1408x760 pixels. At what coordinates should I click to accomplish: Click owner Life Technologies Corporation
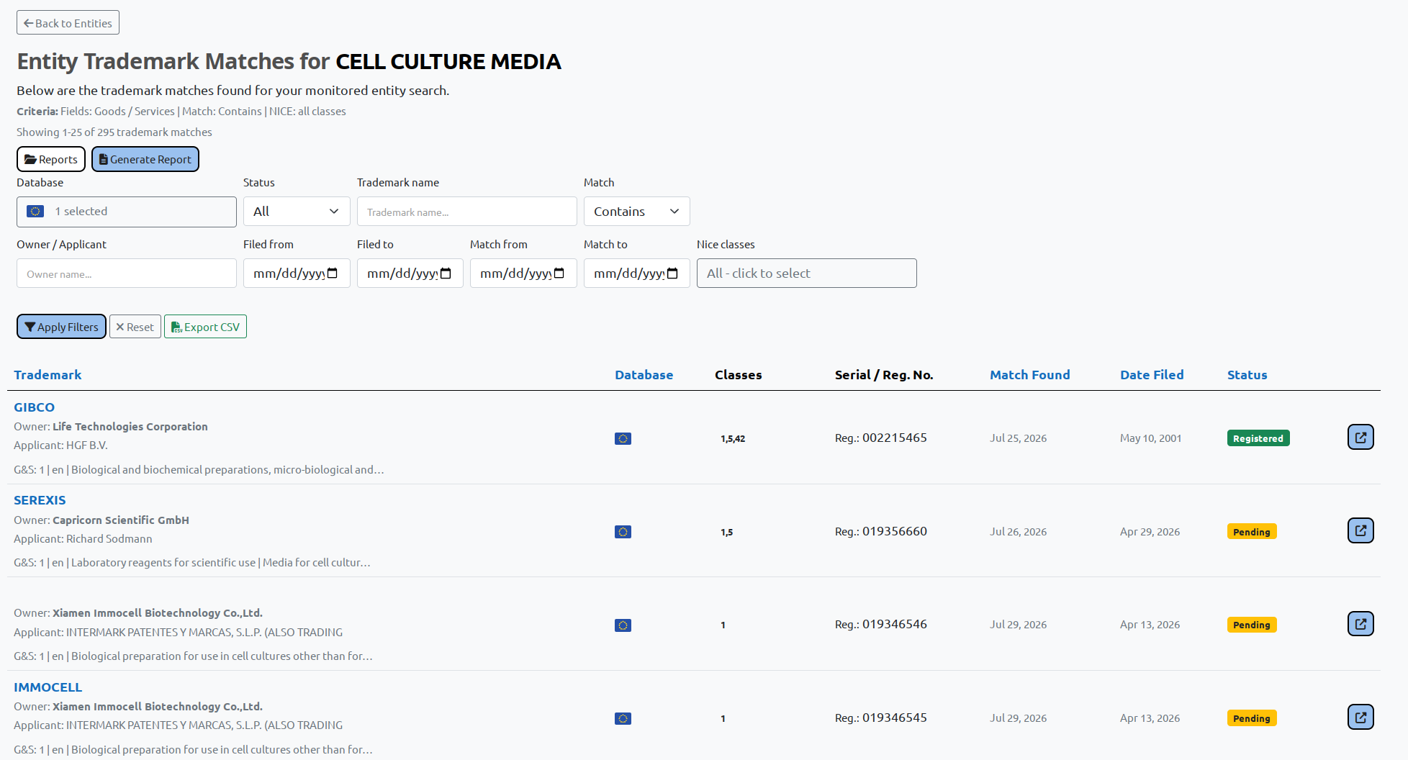(x=130, y=427)
